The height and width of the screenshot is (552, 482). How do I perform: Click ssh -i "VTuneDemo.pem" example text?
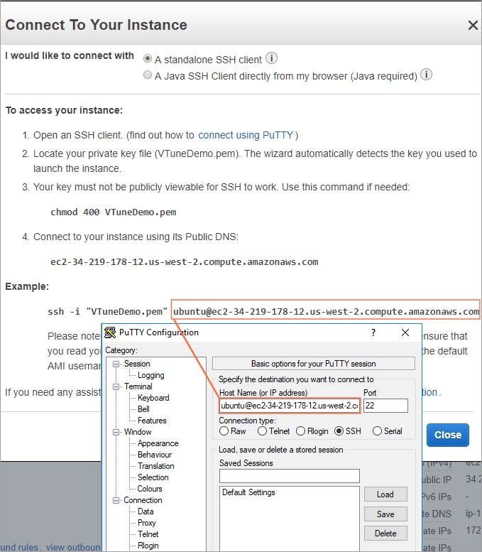(108, 312)
